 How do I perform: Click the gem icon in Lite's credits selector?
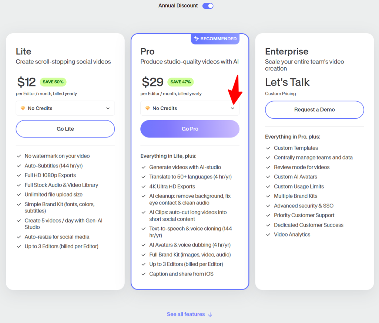pos(23,108)
